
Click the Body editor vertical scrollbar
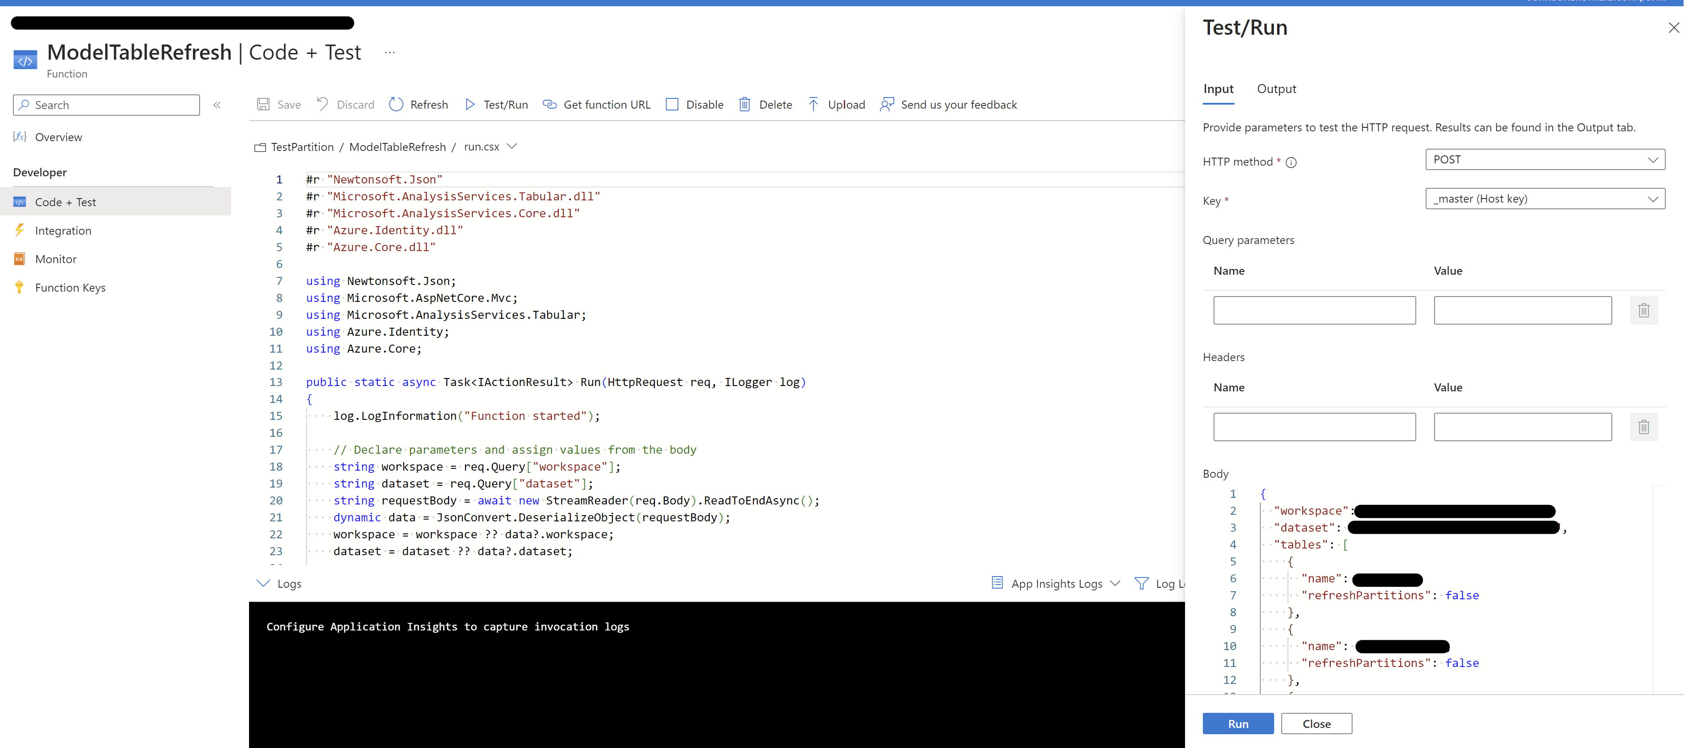1660,589
